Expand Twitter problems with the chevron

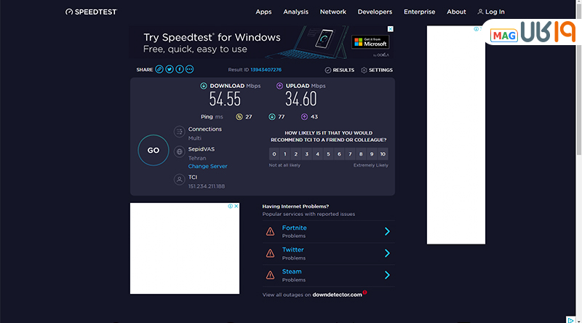pyautogui.click(x=387, y=253)
